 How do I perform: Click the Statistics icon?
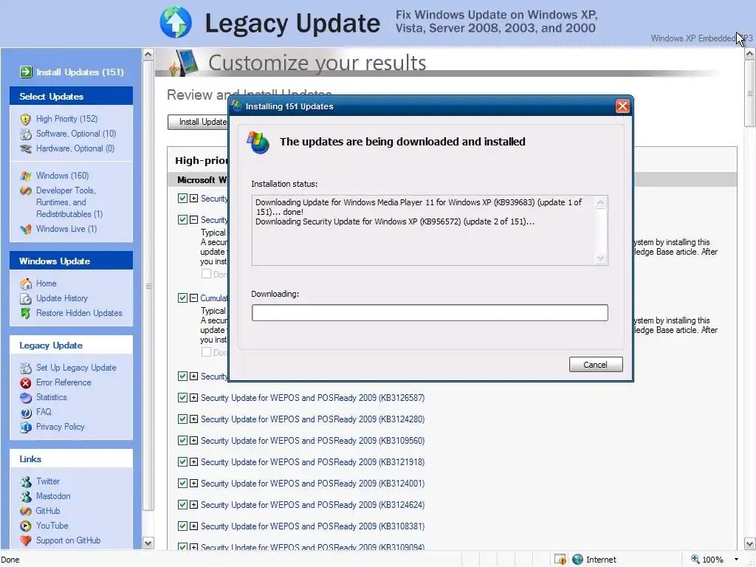tap(26, 398)
